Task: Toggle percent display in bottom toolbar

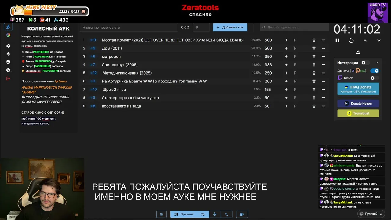Action: (x=203, y=214)
